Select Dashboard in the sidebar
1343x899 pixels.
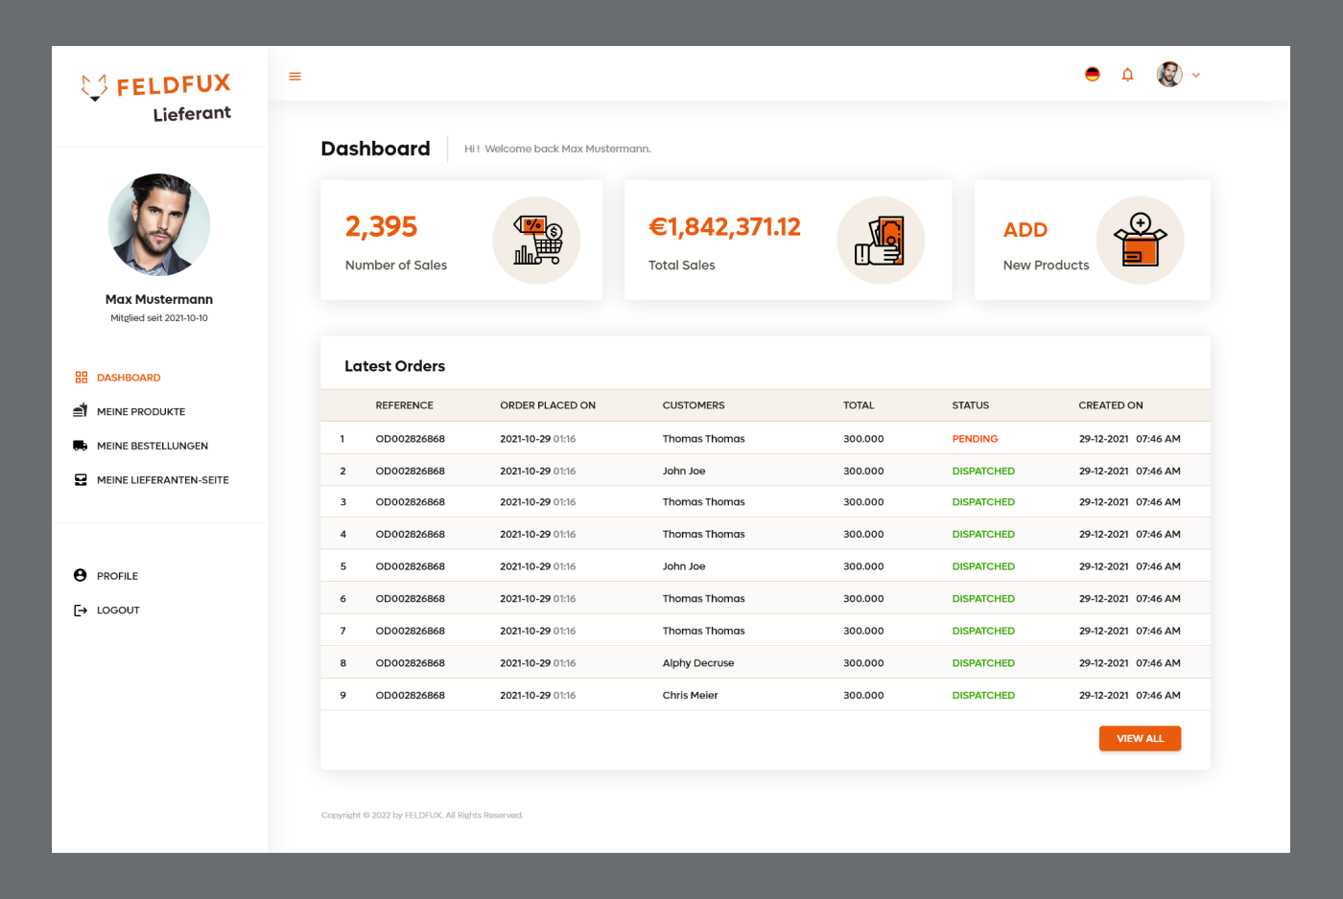point(128,378)
